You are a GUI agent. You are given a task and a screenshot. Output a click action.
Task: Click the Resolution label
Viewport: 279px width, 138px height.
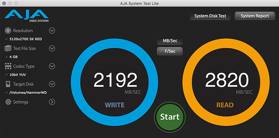(x=23, y=31)
